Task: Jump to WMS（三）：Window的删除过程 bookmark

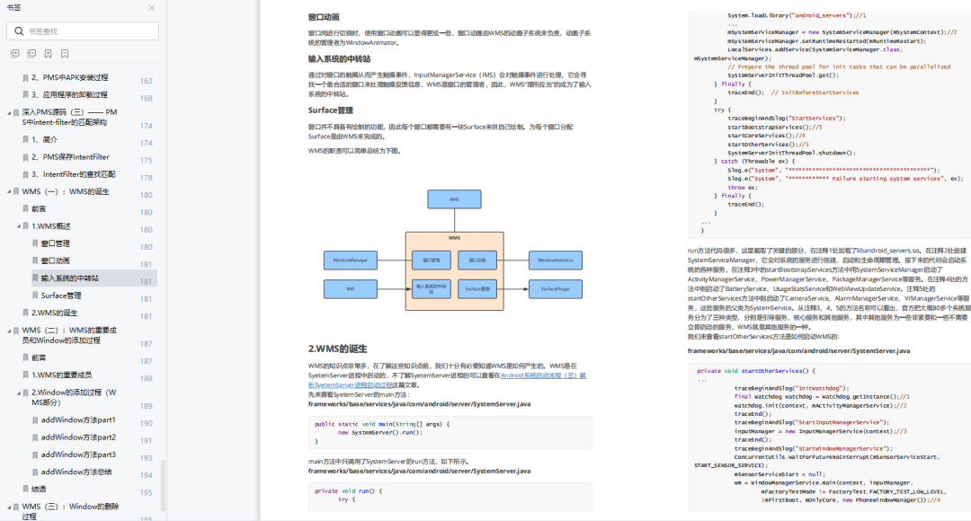Action: coord(70,511)
